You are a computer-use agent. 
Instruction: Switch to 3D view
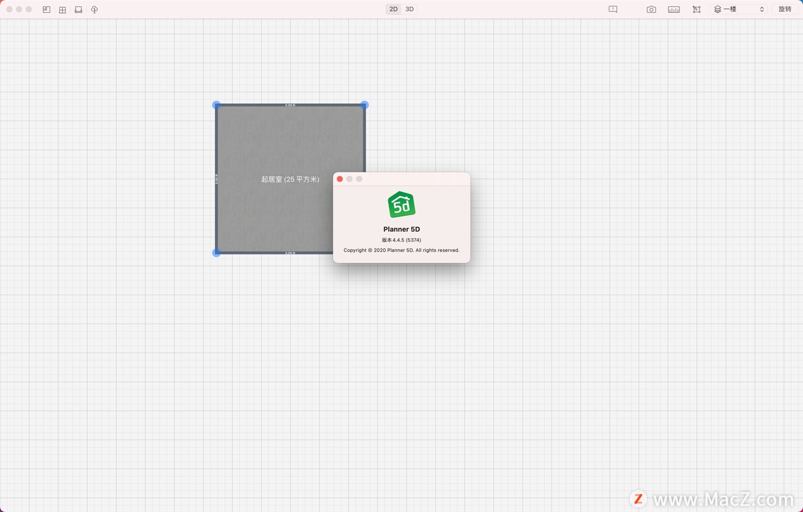pyautogui.click(x=409, y=9)
